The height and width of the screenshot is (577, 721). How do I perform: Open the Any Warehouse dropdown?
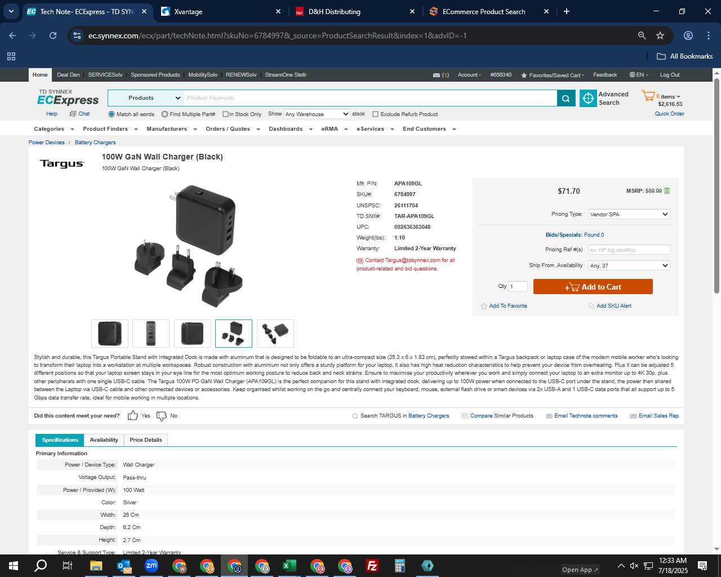coord(317,114)
